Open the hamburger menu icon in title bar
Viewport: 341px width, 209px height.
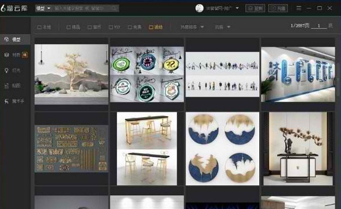298,8
